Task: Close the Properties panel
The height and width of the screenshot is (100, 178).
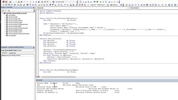Action: point(33,47)
